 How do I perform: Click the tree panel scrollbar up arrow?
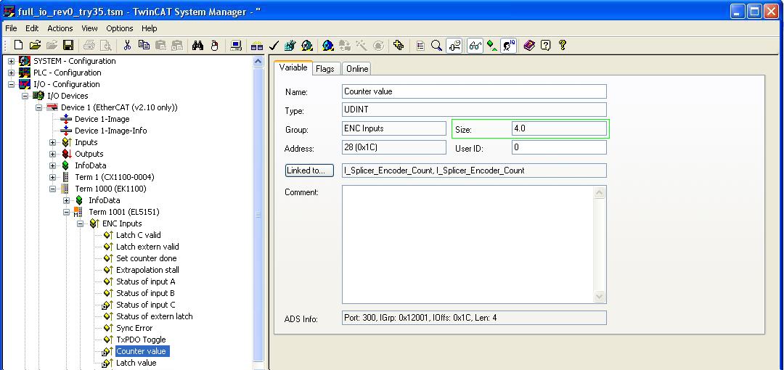tap(258, 62)
